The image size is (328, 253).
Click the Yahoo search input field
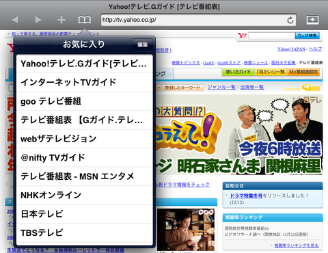pyautogui.click(x=271, y=36)
